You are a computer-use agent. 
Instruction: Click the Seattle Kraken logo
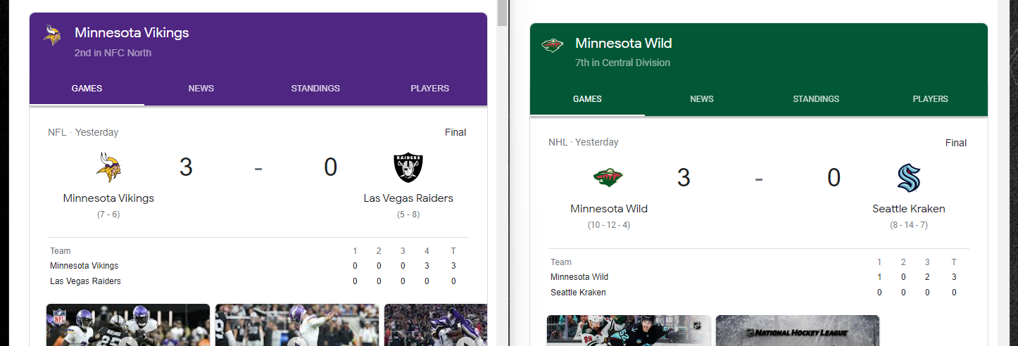coord(909,178)
